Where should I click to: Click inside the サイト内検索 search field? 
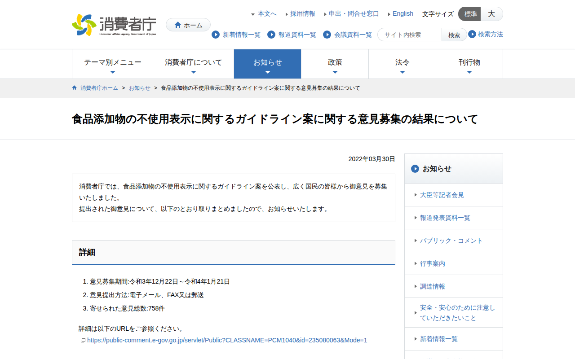[409, 34]
